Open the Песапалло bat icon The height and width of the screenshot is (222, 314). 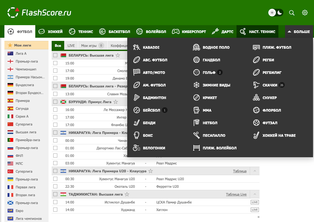197,136
